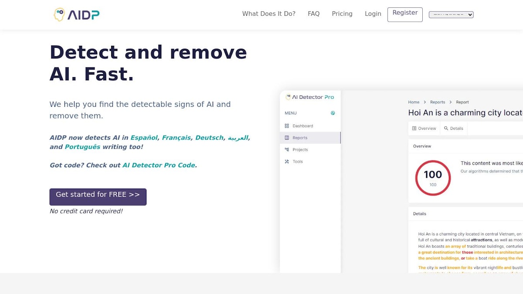The height and width of the screenshot is (294, 523).
Task: Click the Dashboard grid icon in sidebar
Action: coord(287,126)
